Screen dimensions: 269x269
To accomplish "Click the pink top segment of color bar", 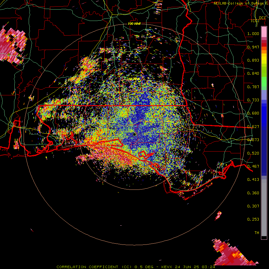I will pyautogui.click(x=264, y=32).
